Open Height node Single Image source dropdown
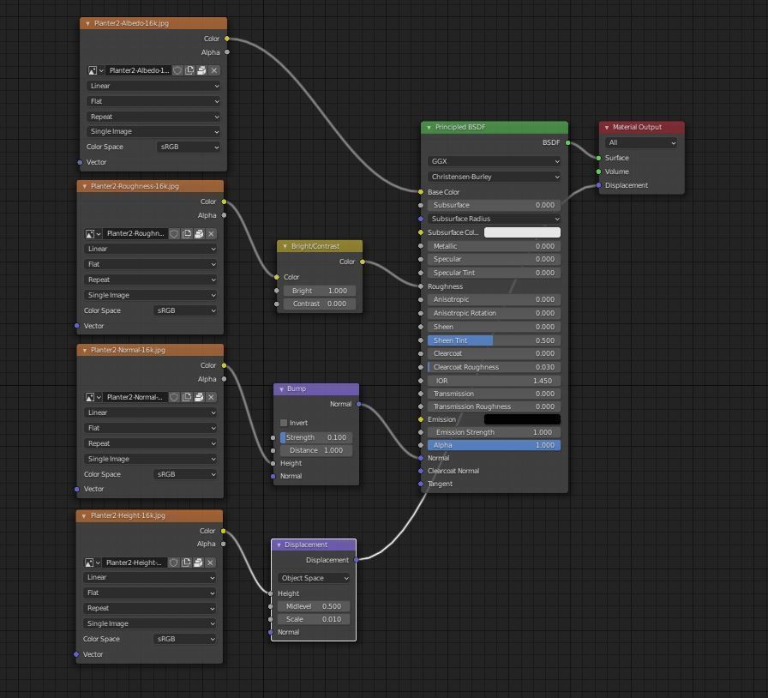Screen dimensions: 768x698 (150, 623)
